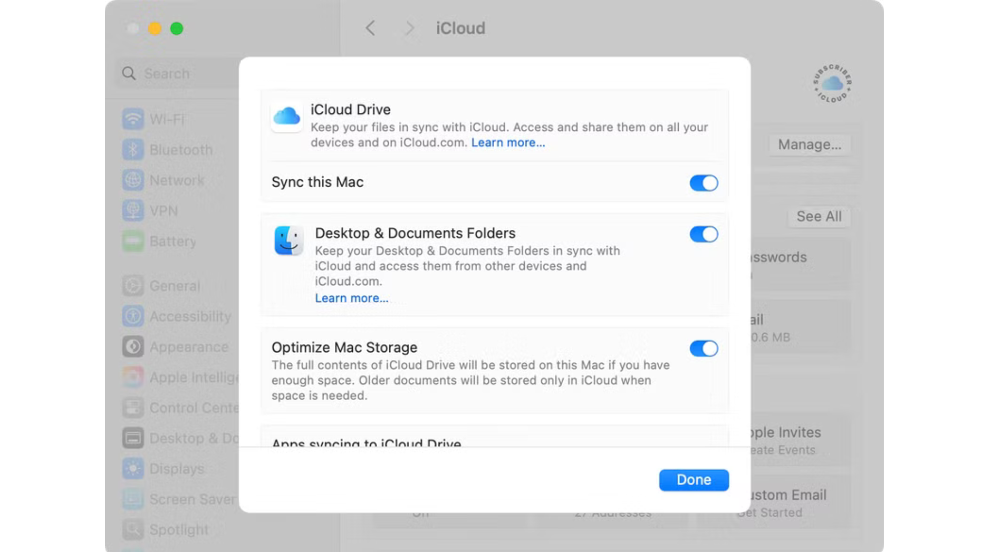Click the Network globe icon

(x=133, y=180)
